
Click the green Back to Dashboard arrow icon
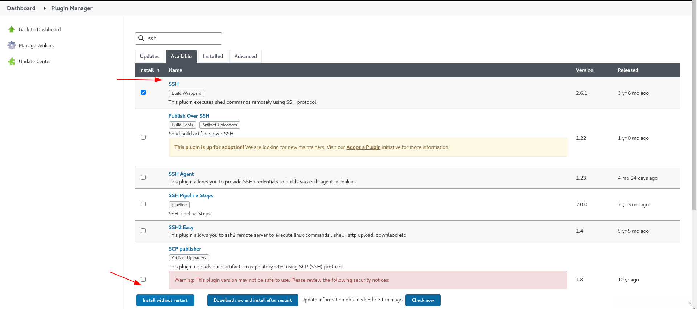tap(12, 29)
